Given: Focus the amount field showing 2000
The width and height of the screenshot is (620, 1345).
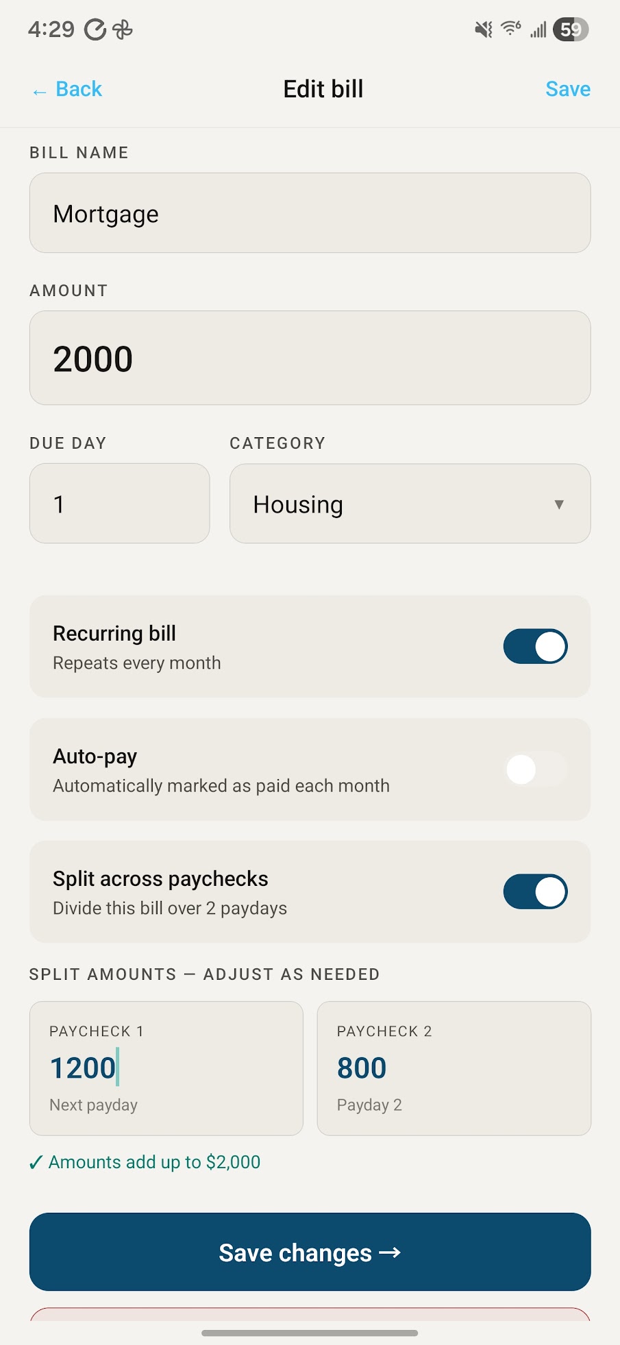Looking at the screenshot, I should tap(310, 358).
